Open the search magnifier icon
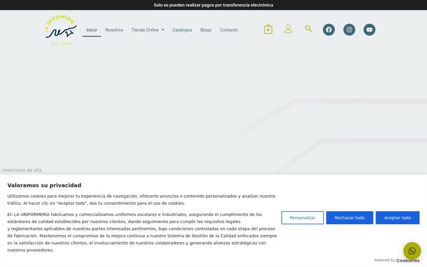Viewport: 427px width, 267px height. [308, 29]
